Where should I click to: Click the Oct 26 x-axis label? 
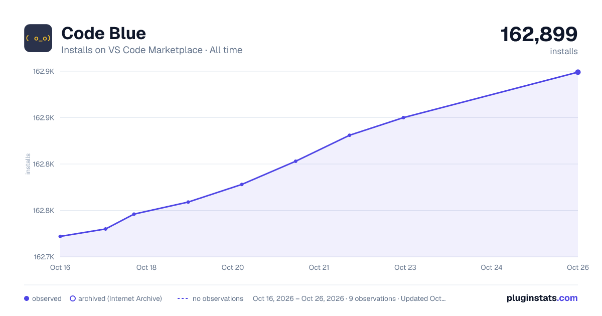577,267
